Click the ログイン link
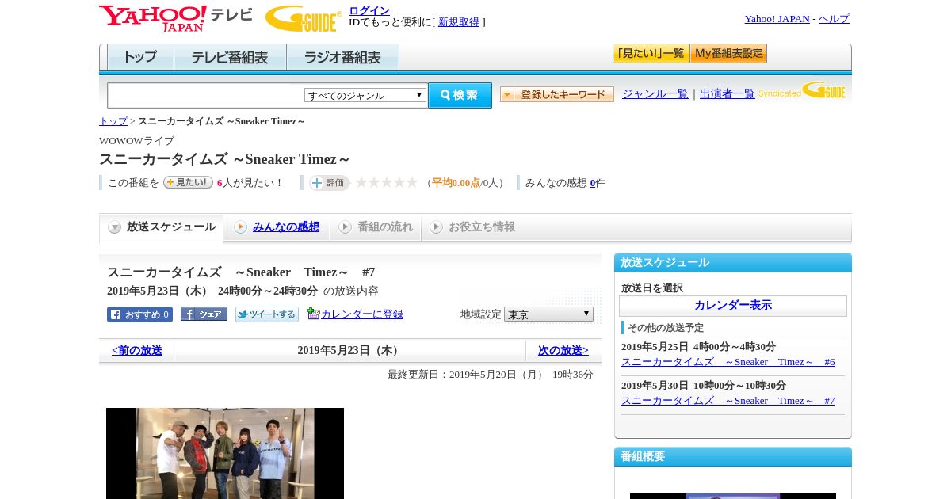The image size is (951, 499). tap(369, 10)
